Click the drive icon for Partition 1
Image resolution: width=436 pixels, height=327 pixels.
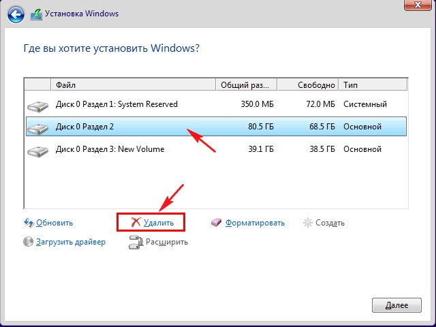38,106
